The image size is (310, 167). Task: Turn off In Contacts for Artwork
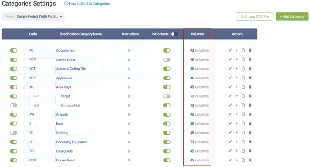click(167, 114)
